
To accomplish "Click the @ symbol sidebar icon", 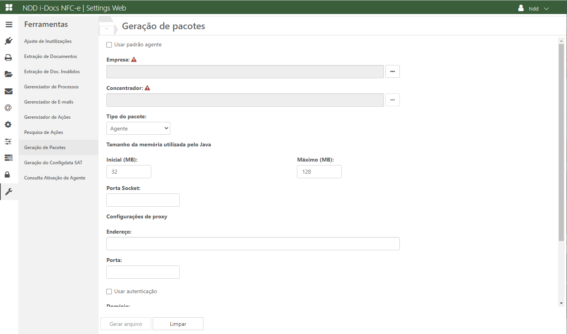I will (9, 108).
